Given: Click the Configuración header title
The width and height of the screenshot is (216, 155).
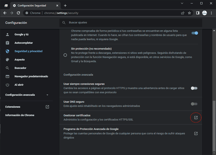Looking at the screenshot, I should pos(16,23).
